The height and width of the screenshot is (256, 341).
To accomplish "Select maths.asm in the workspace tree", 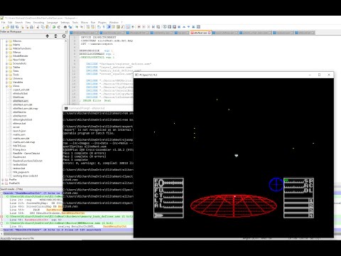I will click(x=19, y=134).
